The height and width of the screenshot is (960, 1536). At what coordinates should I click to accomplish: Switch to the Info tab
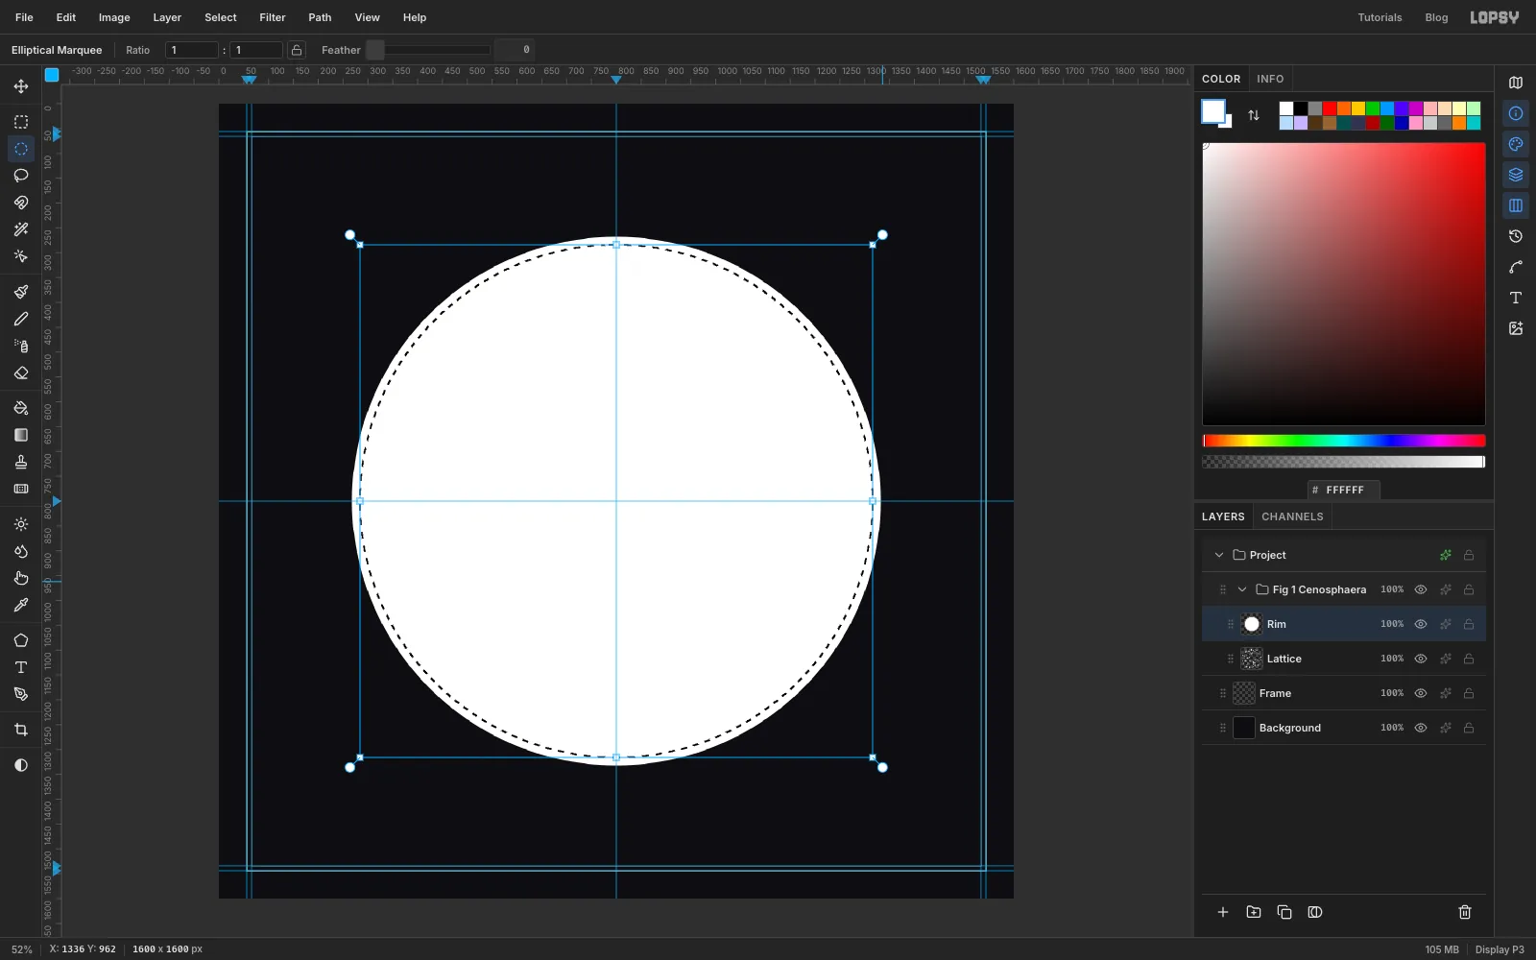point(1270,79)
